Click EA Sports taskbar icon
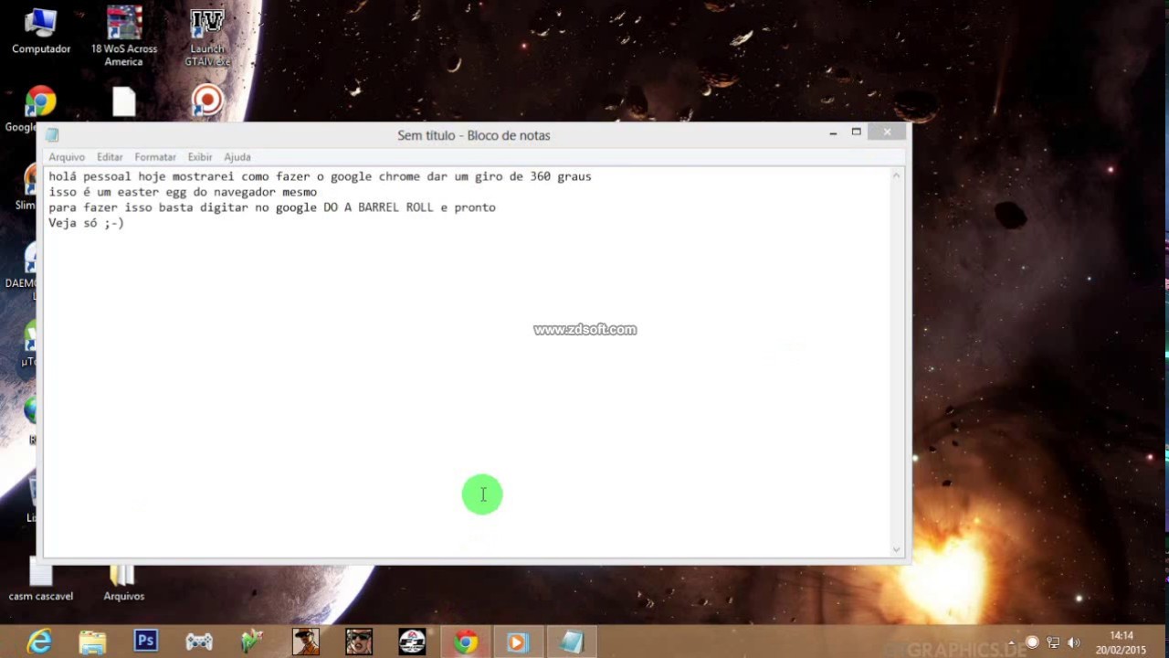The width and height of the screenshot is (1169, 658). pos(412,642)
